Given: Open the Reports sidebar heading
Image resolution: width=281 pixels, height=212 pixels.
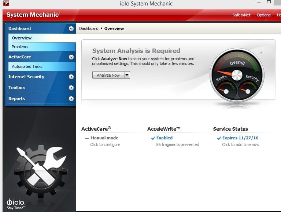Looking at the screenshot, I should pos(16,99).
